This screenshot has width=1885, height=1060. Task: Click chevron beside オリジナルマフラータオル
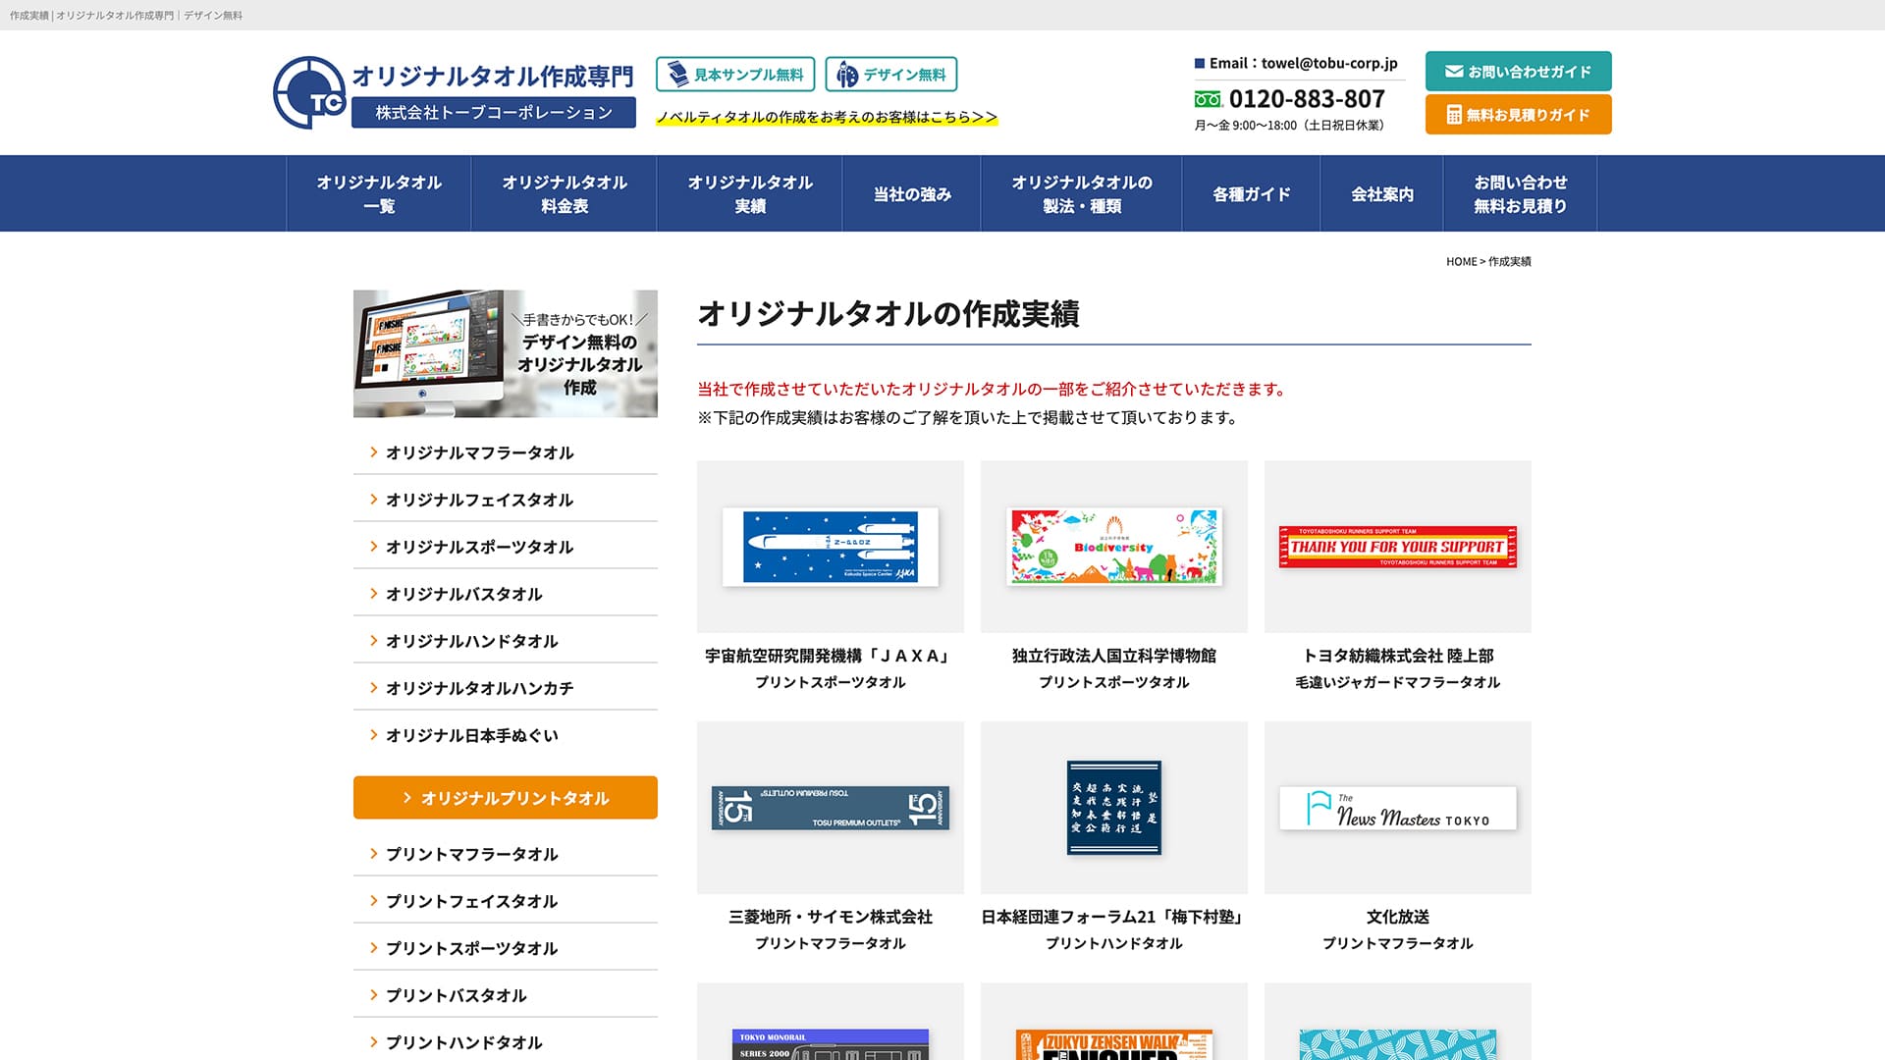pos(373,451)
